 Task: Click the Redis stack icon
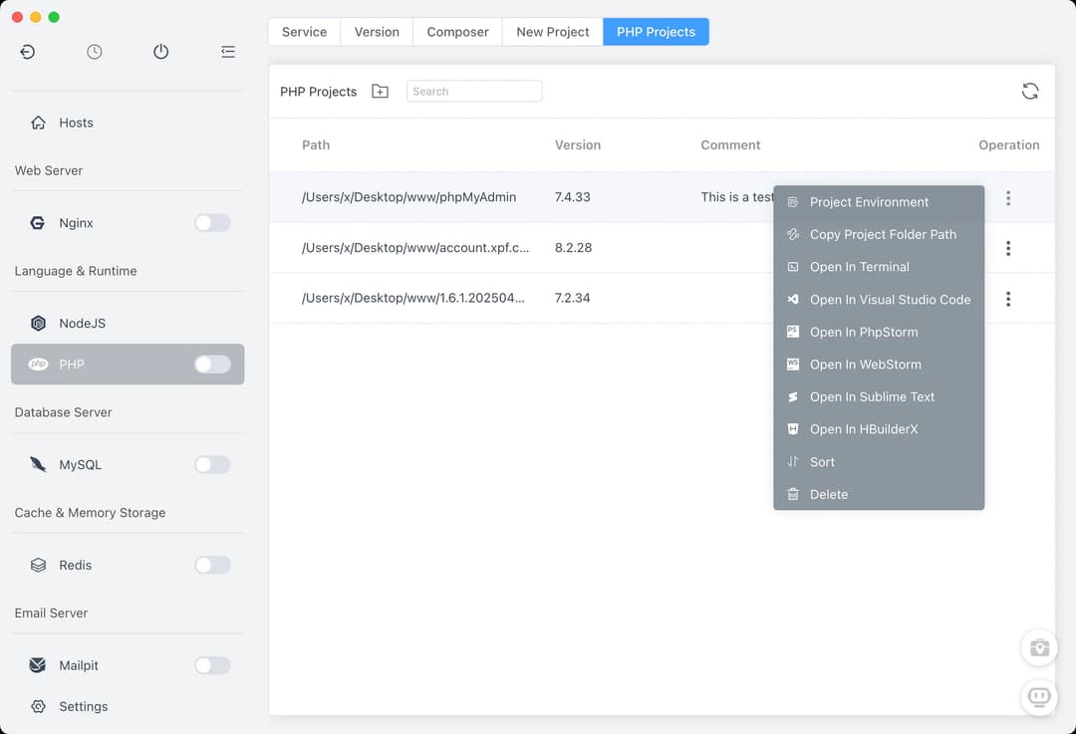(39, 566)
